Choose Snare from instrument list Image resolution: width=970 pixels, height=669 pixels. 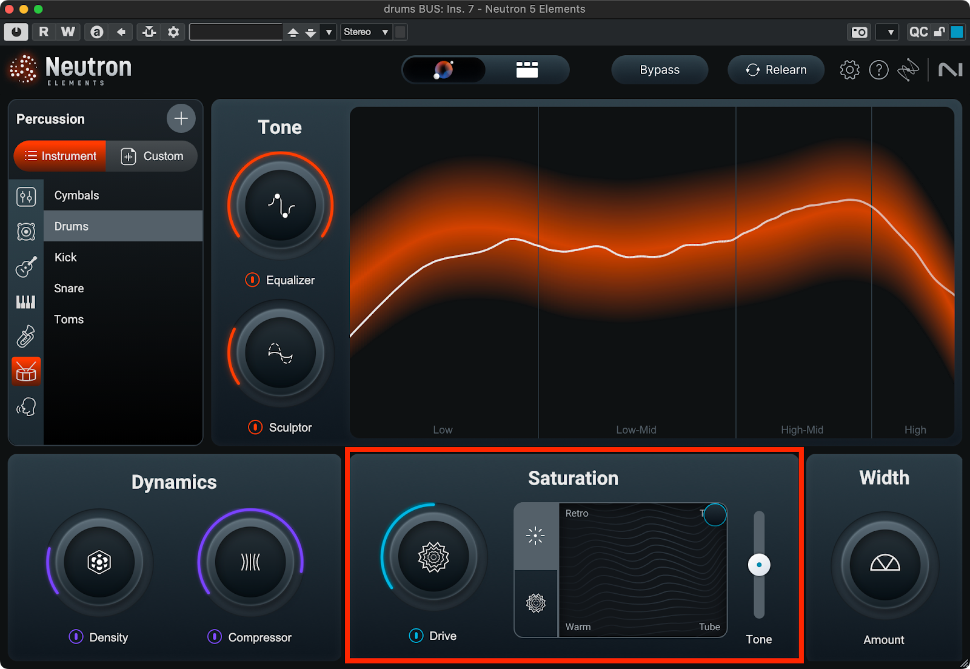(x=123, y=288)
